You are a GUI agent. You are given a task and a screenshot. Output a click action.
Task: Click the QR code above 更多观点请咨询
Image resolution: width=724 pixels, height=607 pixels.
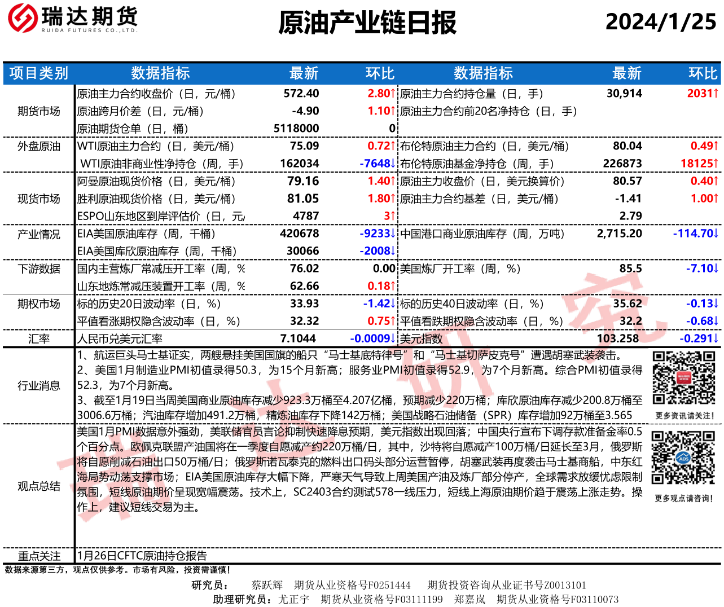[x=684, y=458]
